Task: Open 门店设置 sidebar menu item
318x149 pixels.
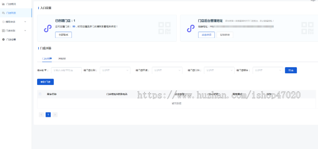Action: click(x=11, y=40)
